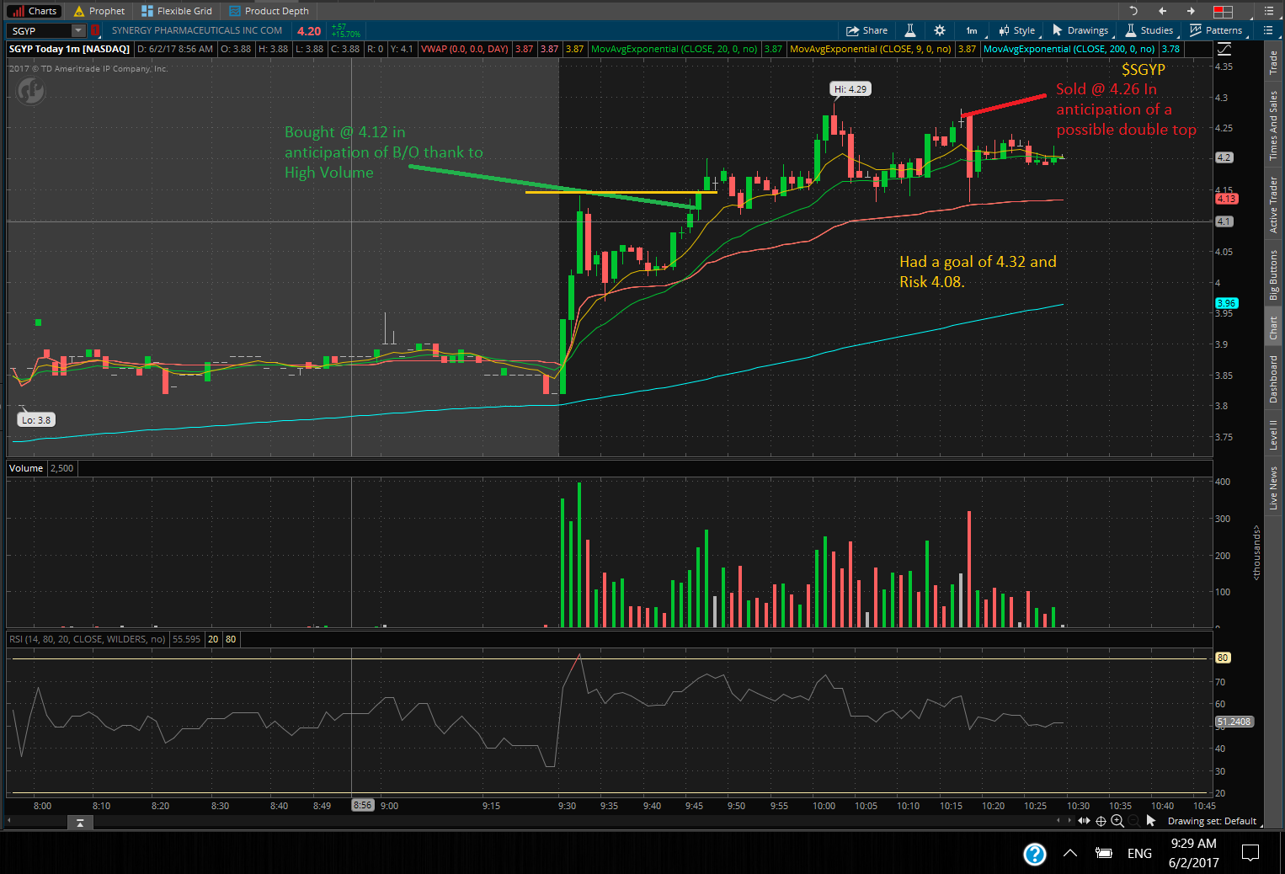
Task: Click the crosshair pan icon
Action: pyautogui.click(x=1101, y=821)
